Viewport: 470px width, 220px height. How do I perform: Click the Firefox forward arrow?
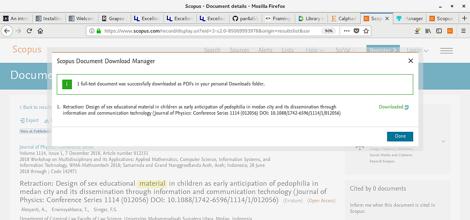pos(18,31)
